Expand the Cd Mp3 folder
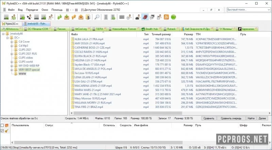272x150 pixels. click(12, 46)
